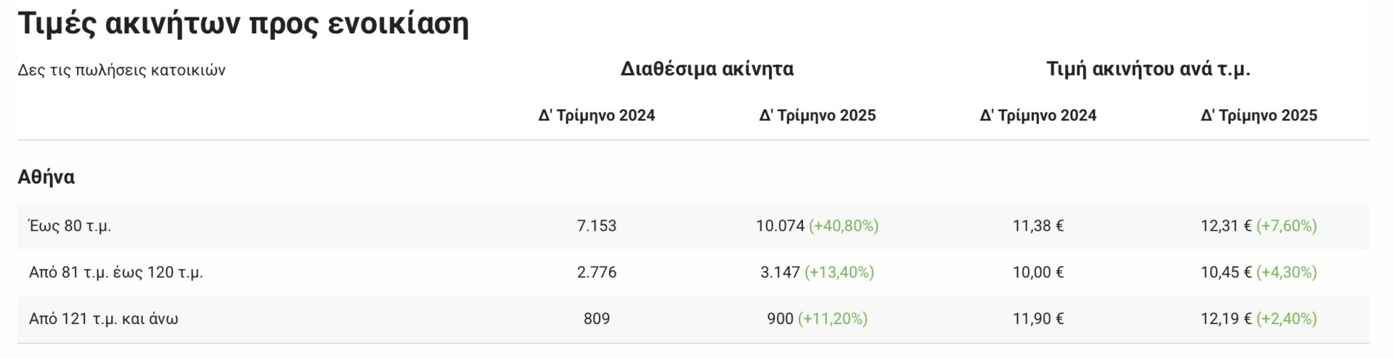This screenshot has width=1394, height=358.
Task: Select the 11,90 € price cell
Action: [1038, 319]
